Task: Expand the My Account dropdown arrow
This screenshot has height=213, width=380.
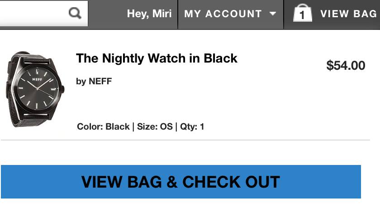Action: click(273, 14)
